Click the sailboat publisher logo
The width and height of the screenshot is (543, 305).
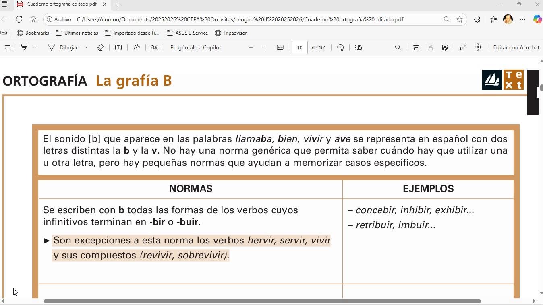coord(492,80)
